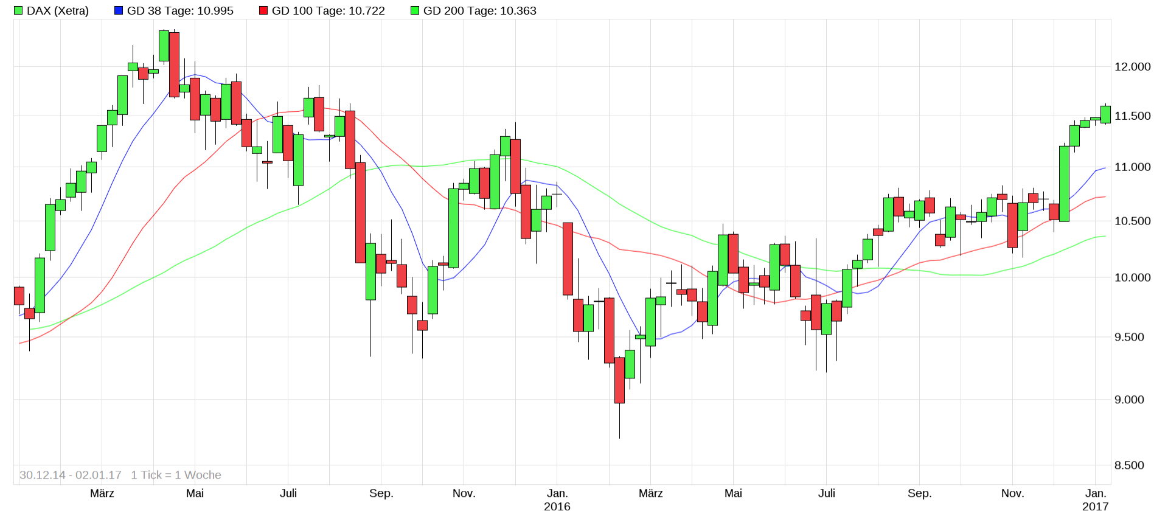
Task: Click the tall red candle at the chart's peak
Action: click(174, 64)
